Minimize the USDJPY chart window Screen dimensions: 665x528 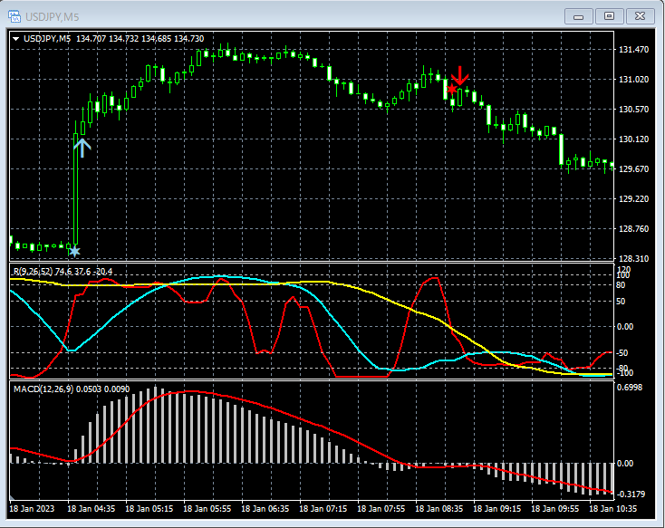pos(579,15)
